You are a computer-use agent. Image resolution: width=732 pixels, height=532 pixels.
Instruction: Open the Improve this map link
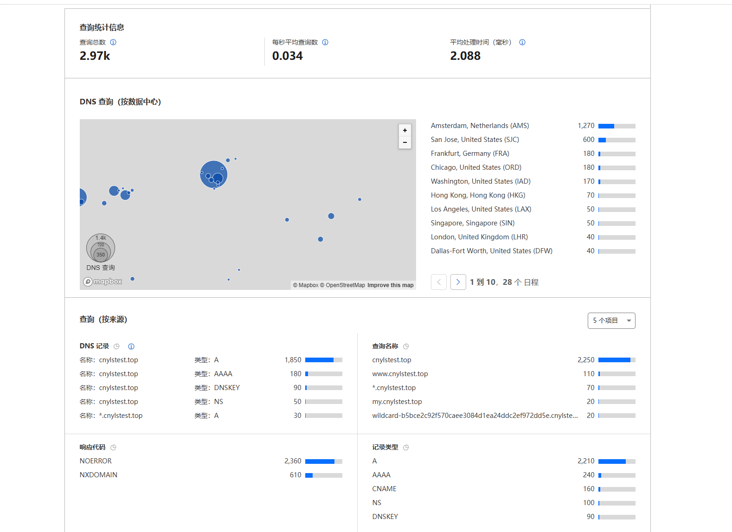(390, 285)
